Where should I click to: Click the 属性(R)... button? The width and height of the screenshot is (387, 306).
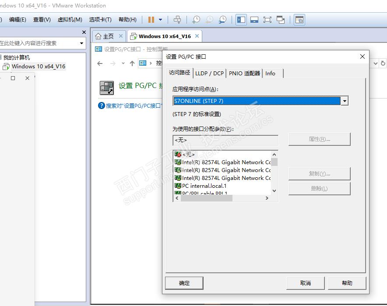[320, 139]
